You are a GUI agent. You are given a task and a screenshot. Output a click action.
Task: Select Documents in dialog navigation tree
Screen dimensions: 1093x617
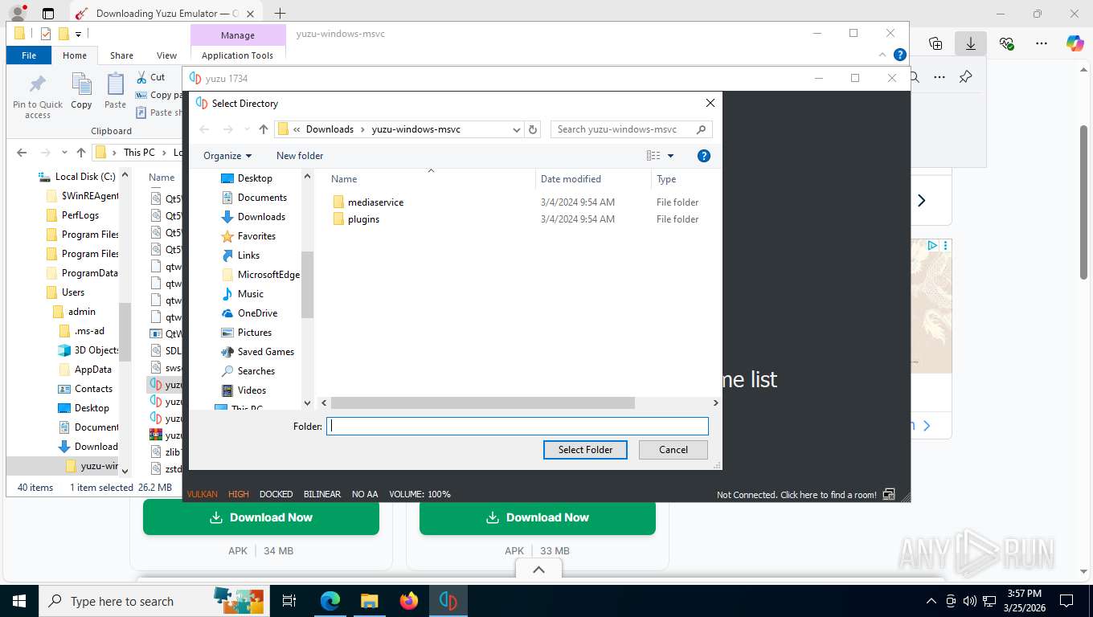coord(262,198)
